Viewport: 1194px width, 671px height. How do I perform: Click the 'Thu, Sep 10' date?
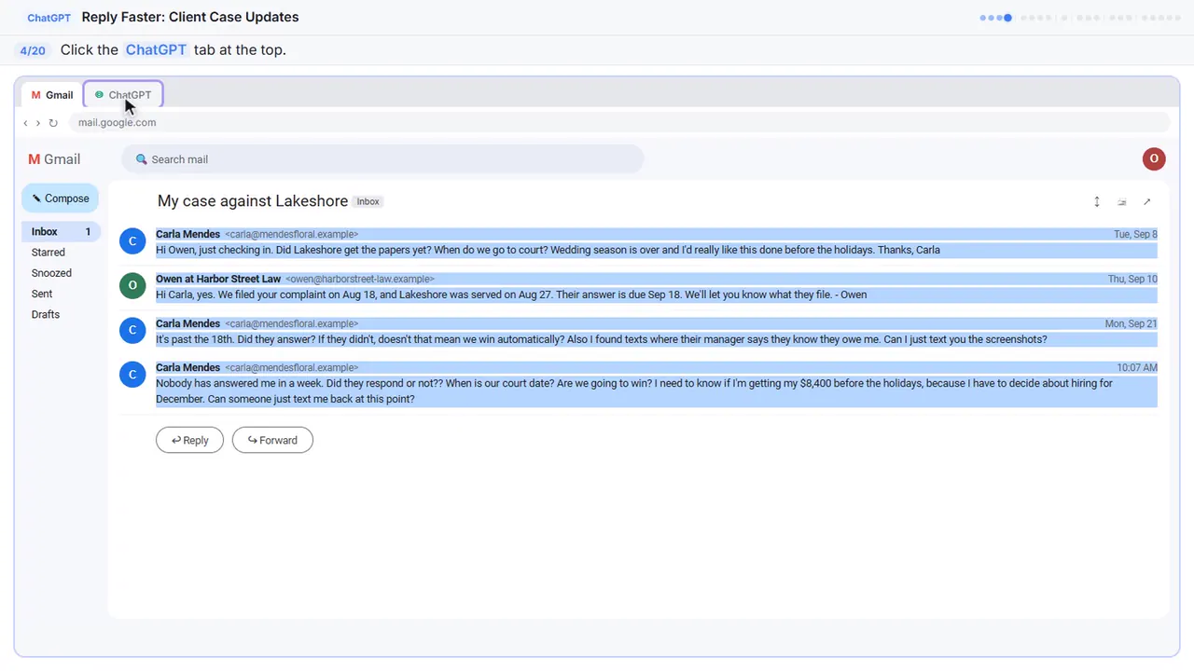[x=1132, y=280]
